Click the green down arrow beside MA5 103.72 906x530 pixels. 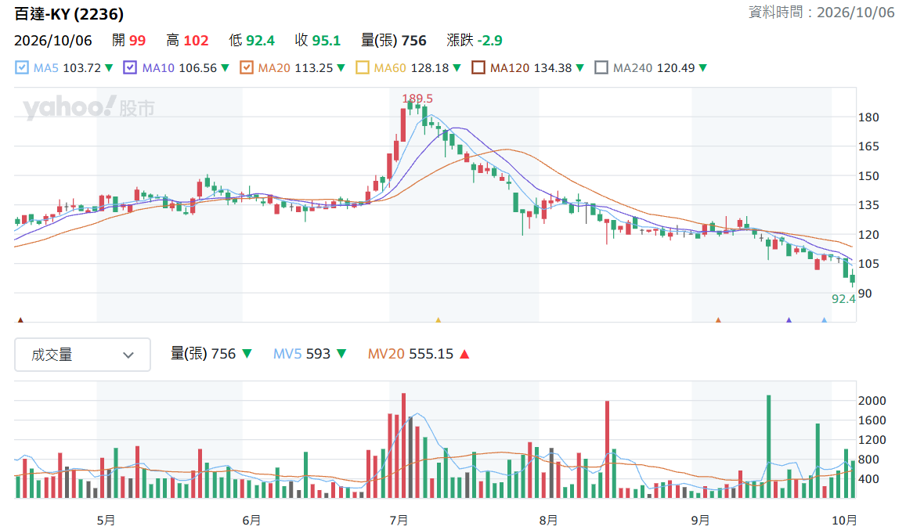[109, 68]
